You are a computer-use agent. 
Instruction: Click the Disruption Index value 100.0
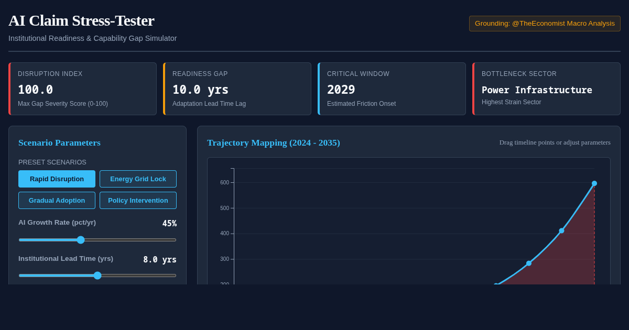[35, 90]
